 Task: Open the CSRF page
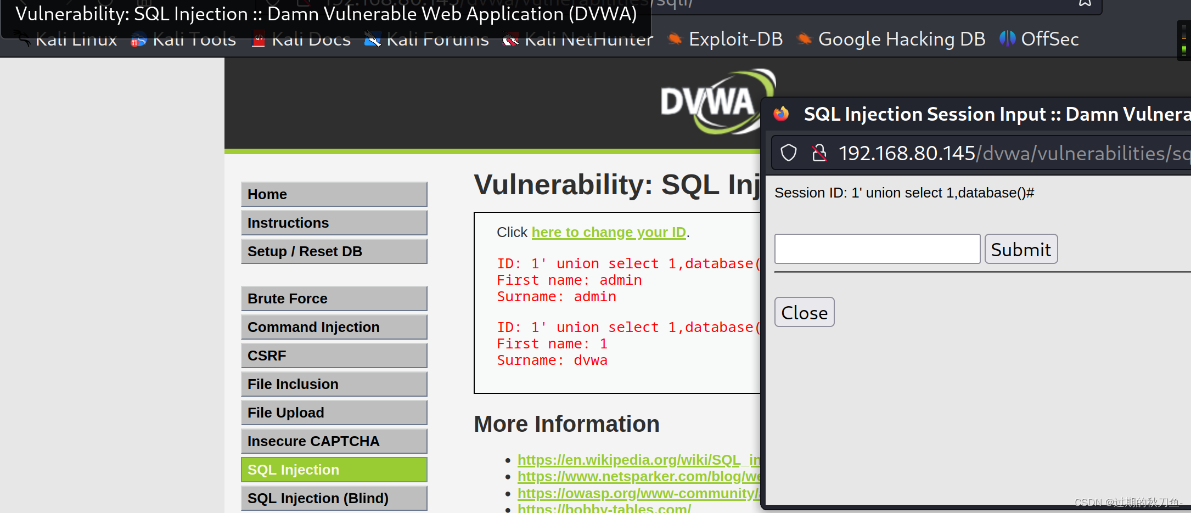pos(334,356)
